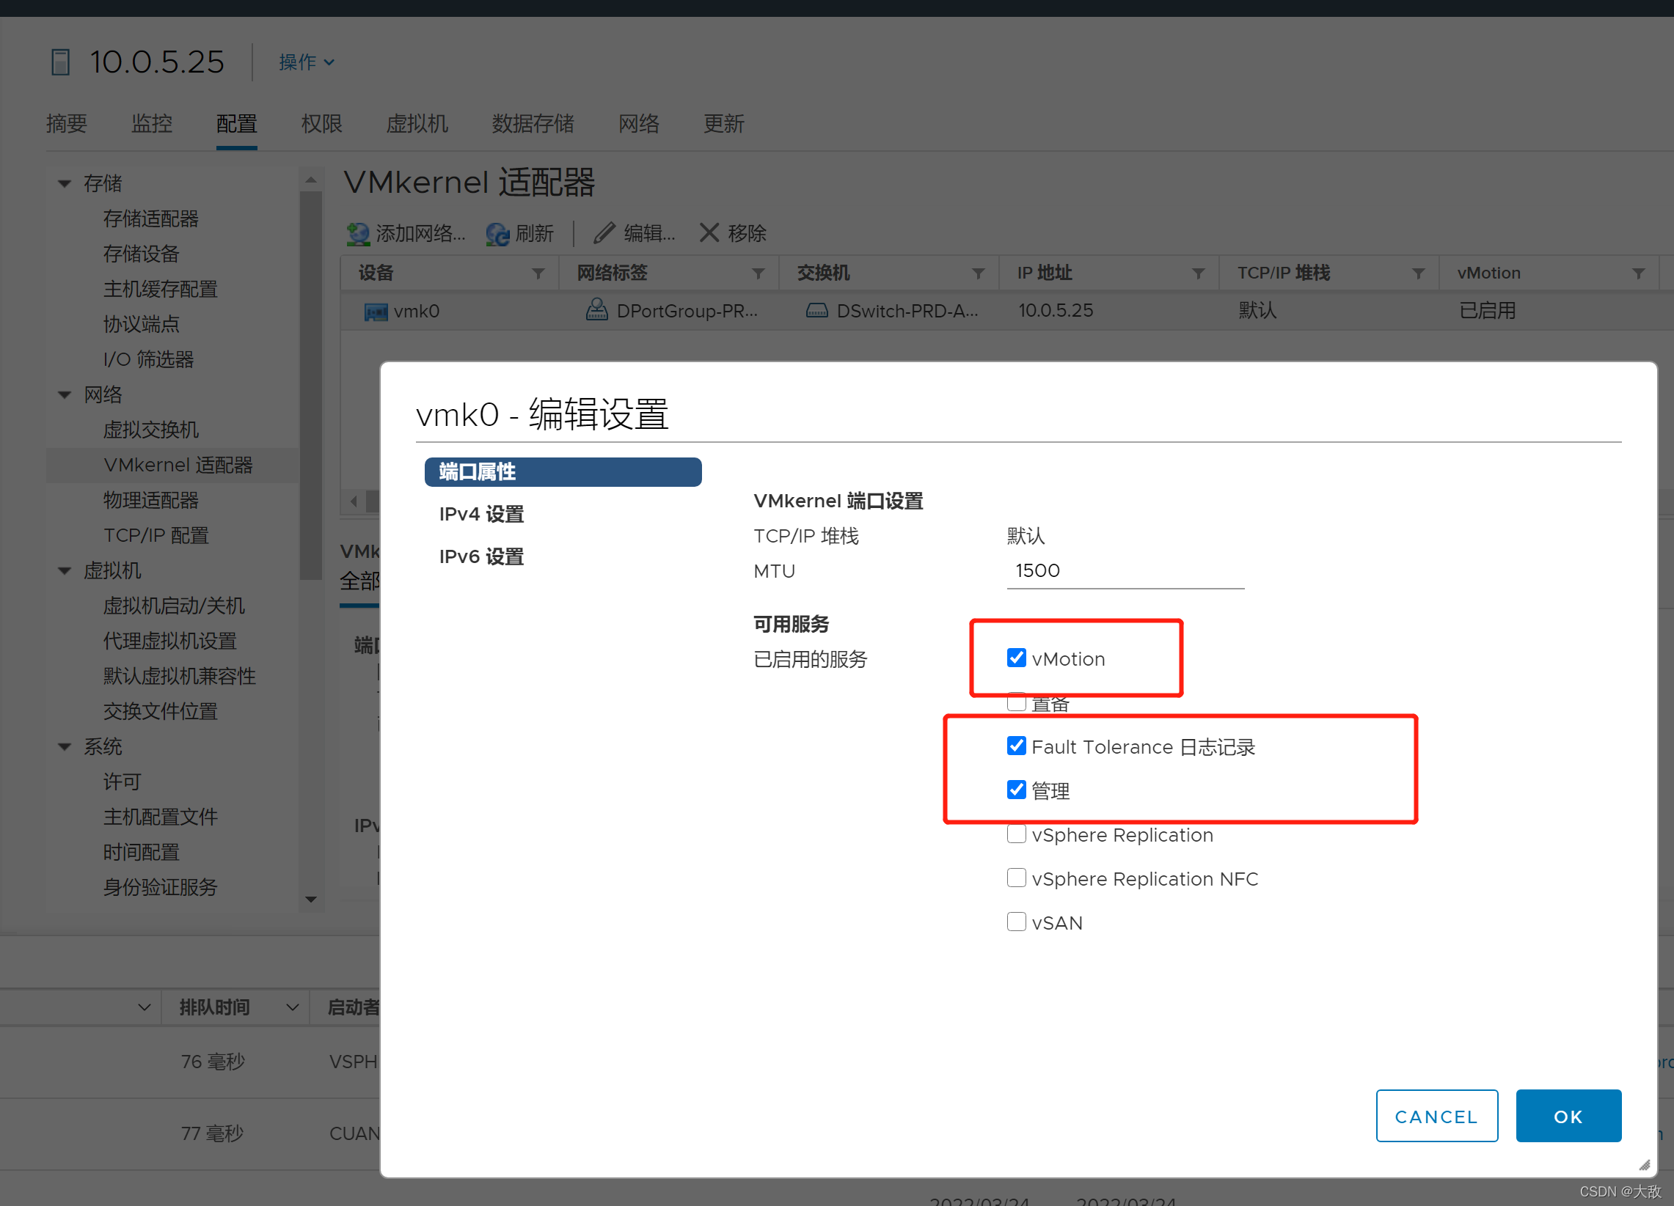Click the MTU input field
Image resolution: width=1674 pixels, height=1206 pixels.
pos(1125,571)
